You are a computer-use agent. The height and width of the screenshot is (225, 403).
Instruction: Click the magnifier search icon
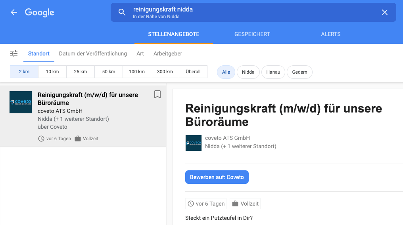click(122, 12)
